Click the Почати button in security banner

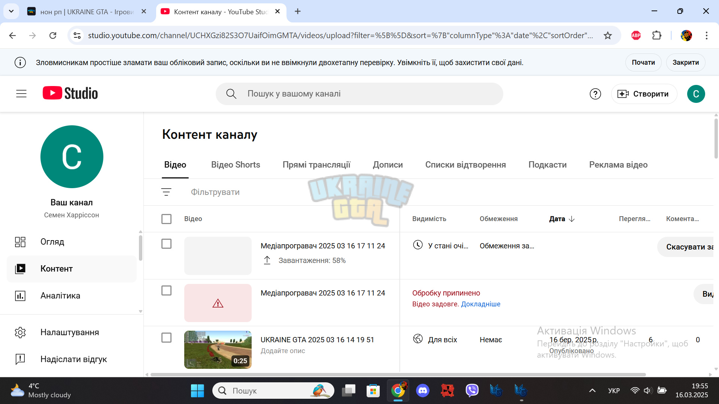point(643,62)
